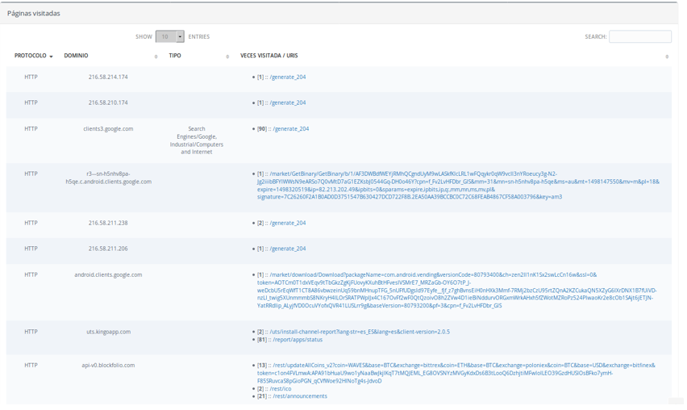Viewport: 687px width, 410px height.
Task: Click the sort arrow beside Protocolo header
Action: 52,56
